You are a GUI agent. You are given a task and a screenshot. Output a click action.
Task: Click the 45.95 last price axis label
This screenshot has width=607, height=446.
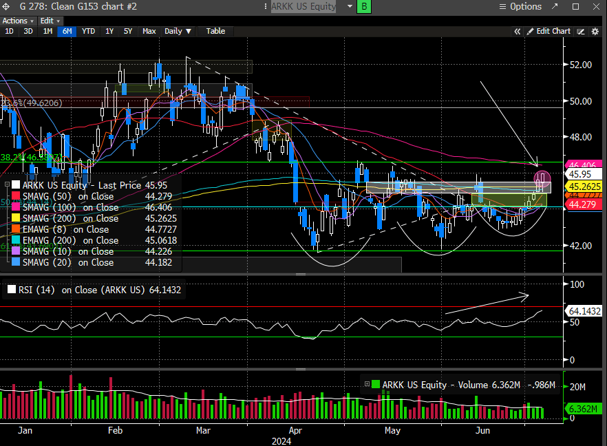584,174
